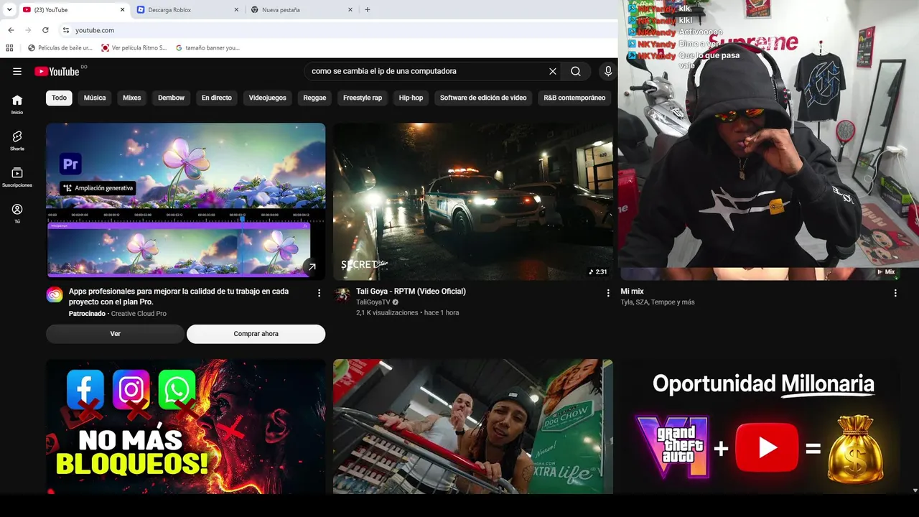This screenshot has height=517, width=919.
Task: Show En directo videos
Action: pyautogui.click(x=217, y=98)
